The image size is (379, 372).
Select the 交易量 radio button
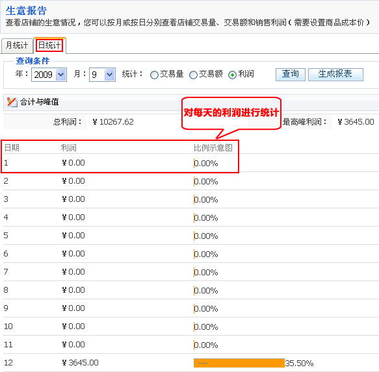click(154, 75)
